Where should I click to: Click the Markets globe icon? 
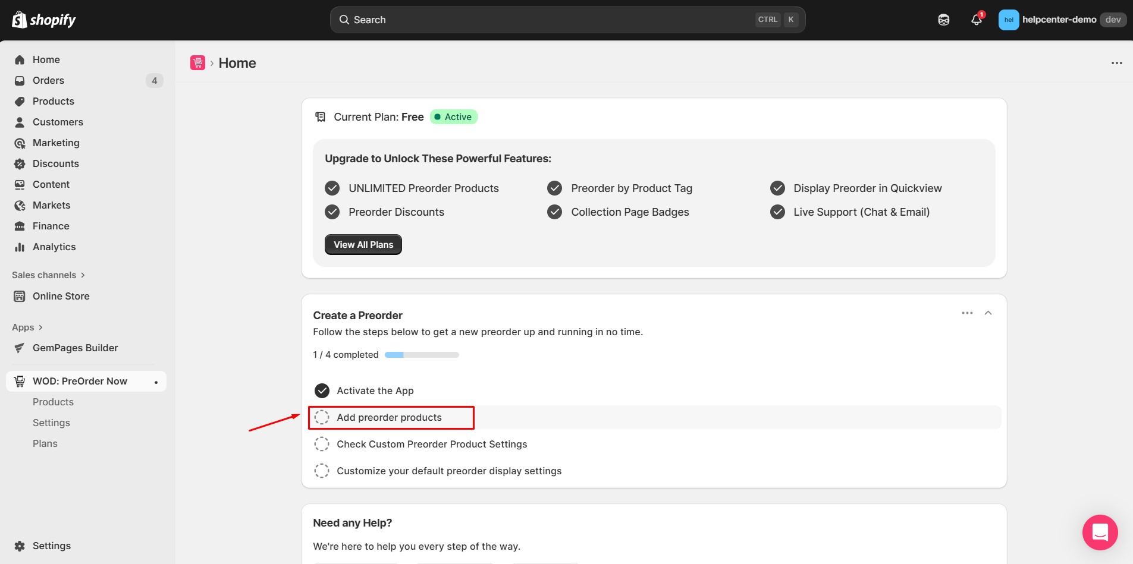point(20,206)
